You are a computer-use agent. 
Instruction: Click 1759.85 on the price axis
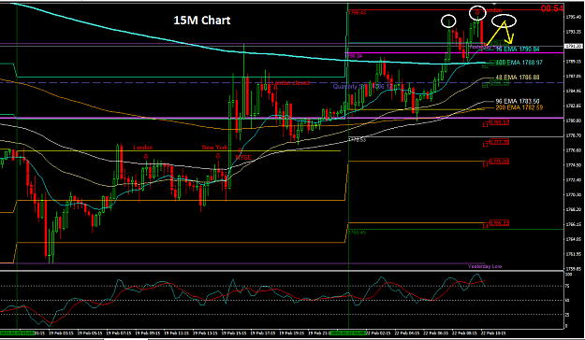(573, 268)
